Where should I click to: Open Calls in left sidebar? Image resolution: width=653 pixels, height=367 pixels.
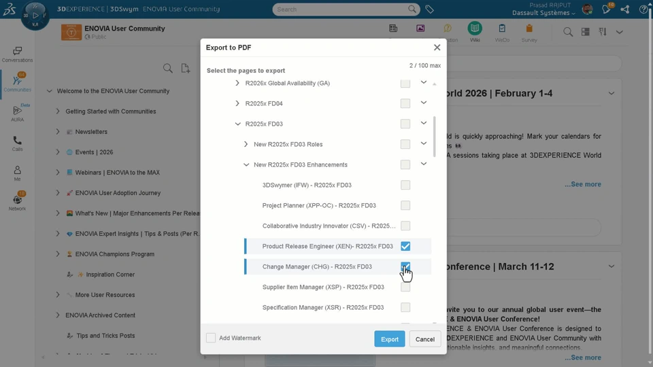[x=17, y=143]
